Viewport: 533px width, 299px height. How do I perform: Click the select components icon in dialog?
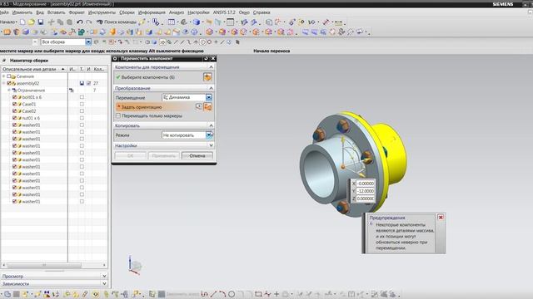[x=207, y=77]
